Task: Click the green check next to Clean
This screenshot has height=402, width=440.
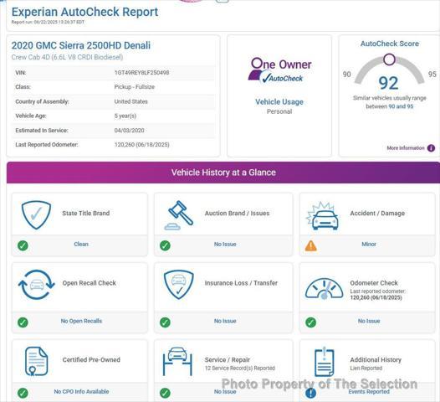Action: click(x=23, y=245)
